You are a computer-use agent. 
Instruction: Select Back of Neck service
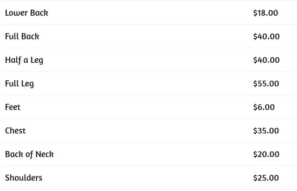[x=29, y=154]
